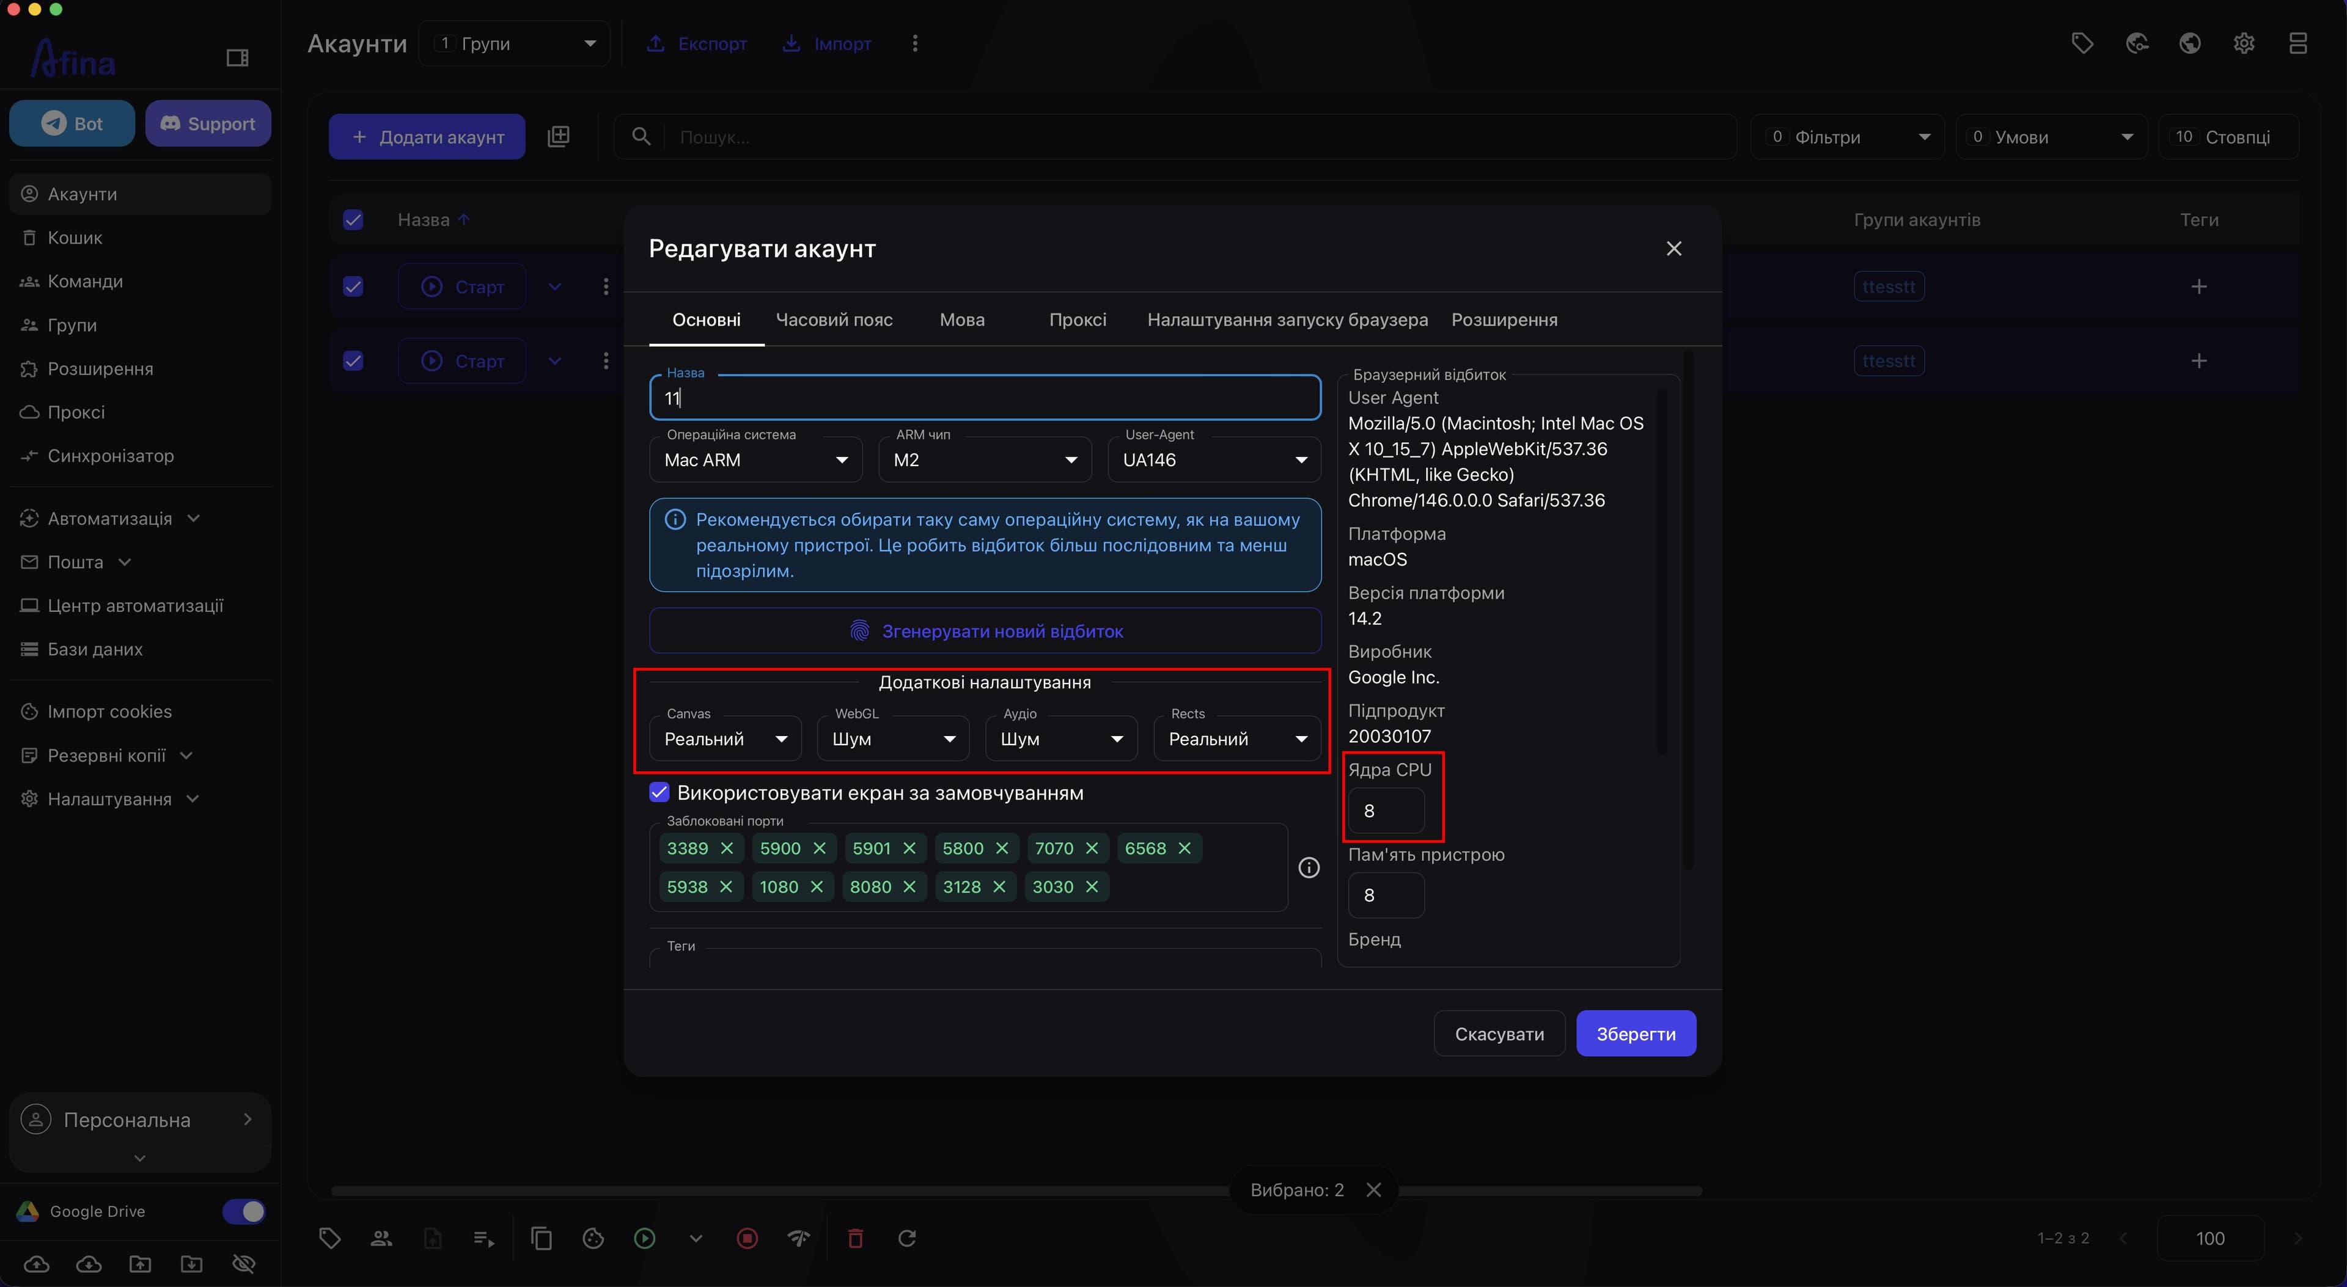Click the red stop icon in bottom toolbar
The image size is (2347, 1287).
point(747,1238)
